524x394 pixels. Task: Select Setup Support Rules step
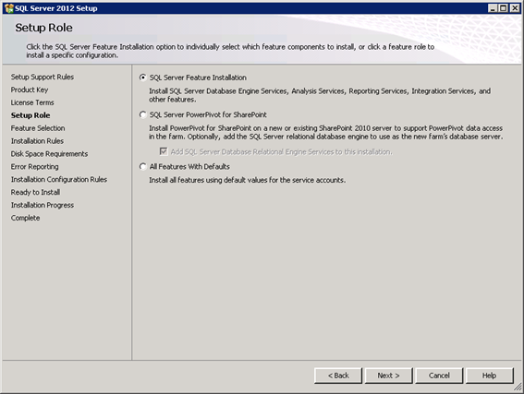(x=43, y=78)
